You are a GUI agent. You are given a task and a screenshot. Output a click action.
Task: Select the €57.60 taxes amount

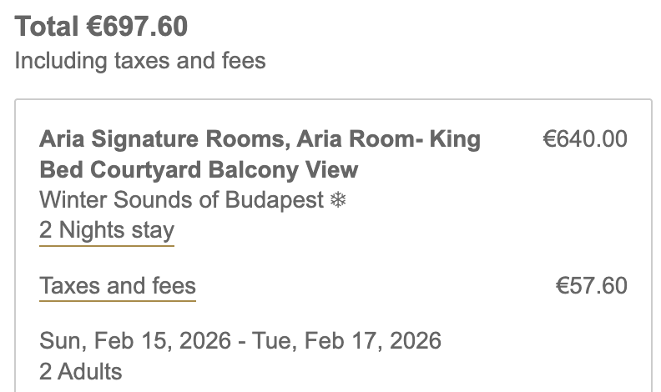click(x=591, y=286)
